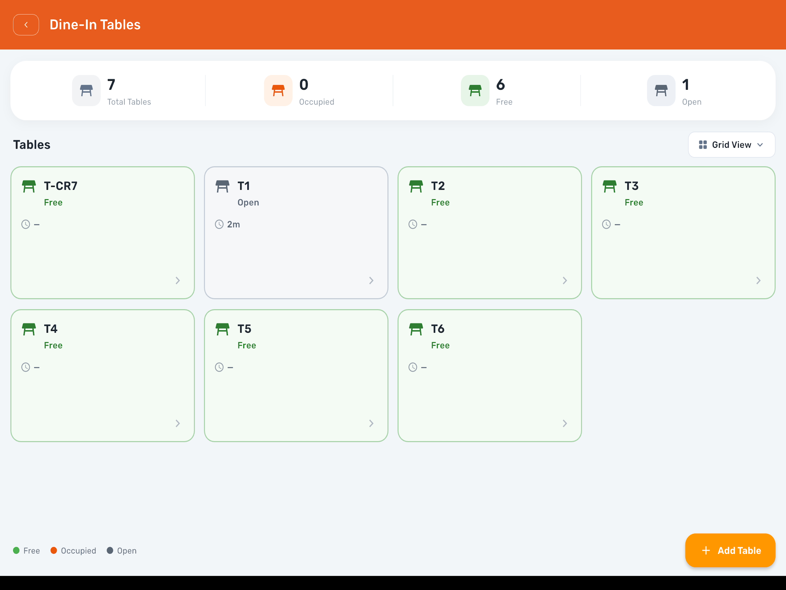Click the number 7 total tables count
The height and width of the screenshot is (590, 786).
coord(111,85)
